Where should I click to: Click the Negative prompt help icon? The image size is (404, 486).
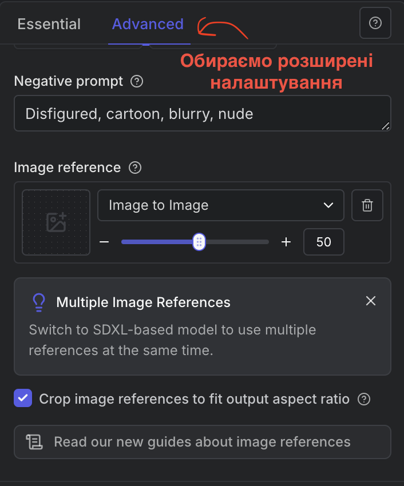coord(137,81)
